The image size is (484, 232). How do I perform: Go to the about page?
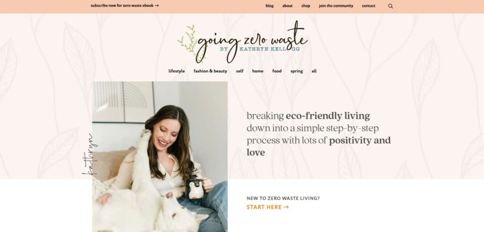[287, 6]
